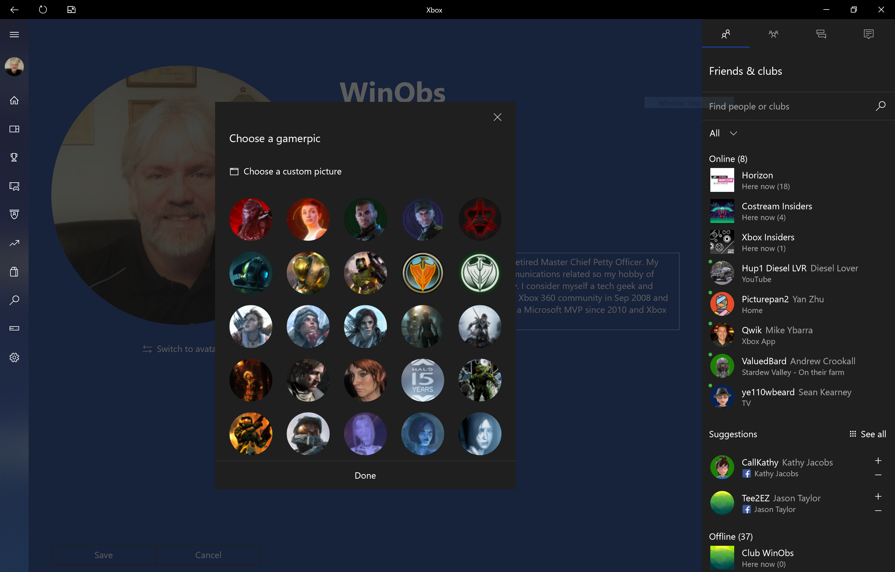Image resolution: width=895 pixels, height=572 pixels.
Task: Switch to the Messages tab icon
Action: pos(821,34)
